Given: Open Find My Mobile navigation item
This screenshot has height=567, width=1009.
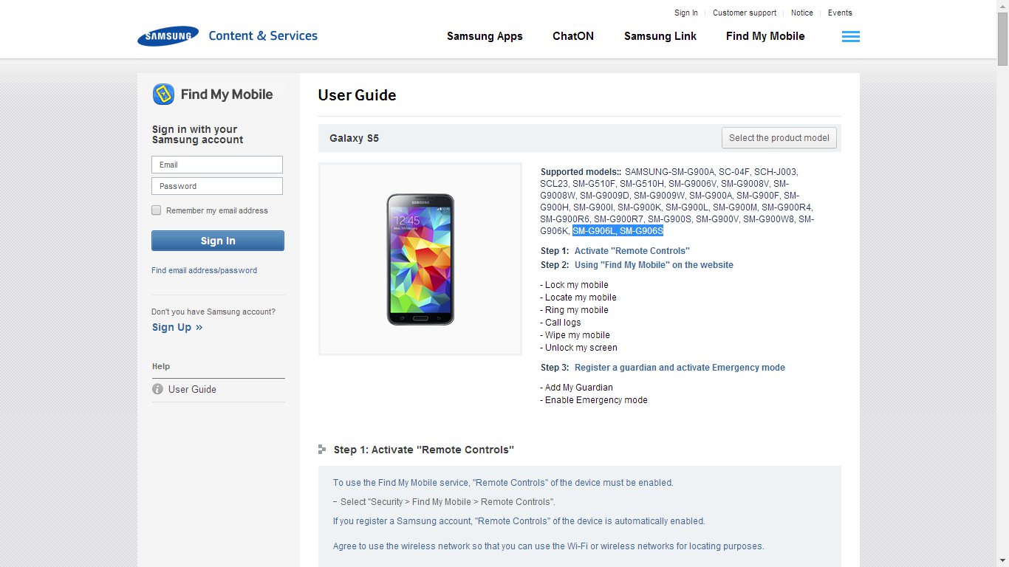Looking at the screenshot, I should 765,36.
